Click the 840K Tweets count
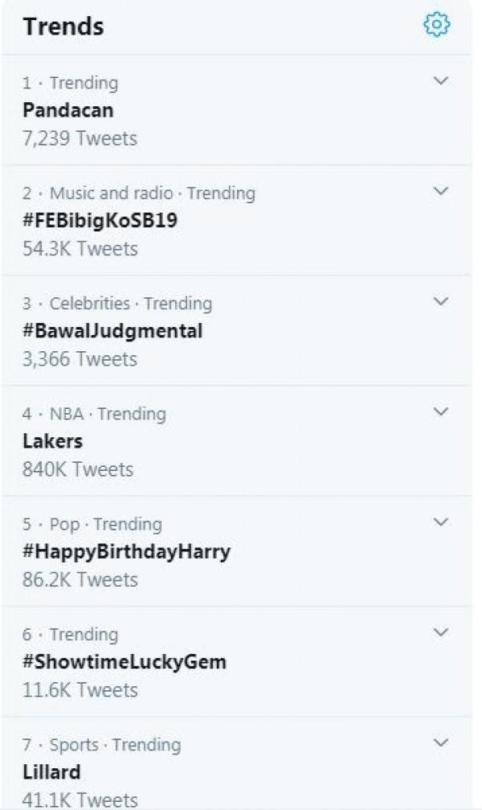 (78, 469)
